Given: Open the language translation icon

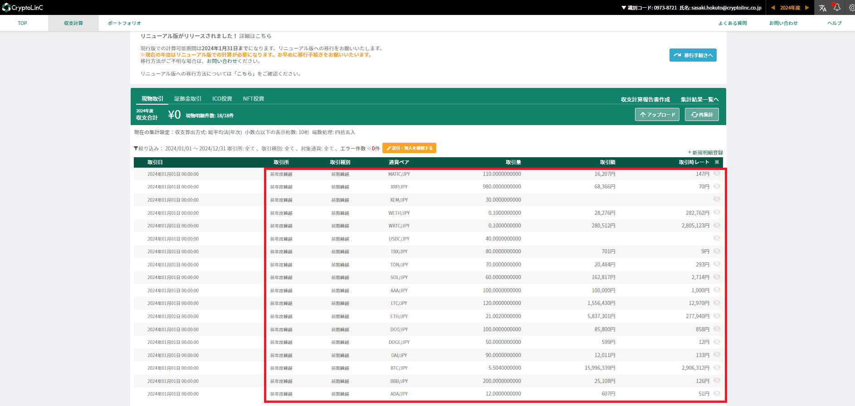Looking at the screenshot, I should tap(822, 8).
